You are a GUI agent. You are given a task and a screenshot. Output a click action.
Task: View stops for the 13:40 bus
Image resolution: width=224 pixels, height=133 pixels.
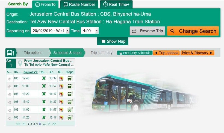(x=70, y=102)
